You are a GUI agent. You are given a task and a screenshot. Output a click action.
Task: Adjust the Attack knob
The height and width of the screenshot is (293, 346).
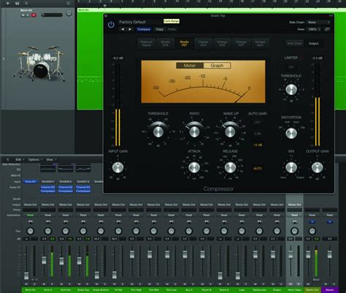[x=194, y=167]
